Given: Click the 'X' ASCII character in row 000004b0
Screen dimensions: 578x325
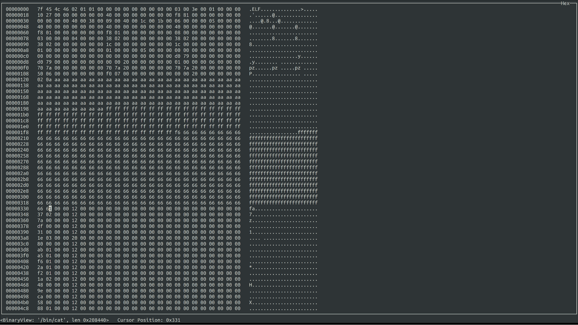Looking at the screenshot, I should click(251, 302).
